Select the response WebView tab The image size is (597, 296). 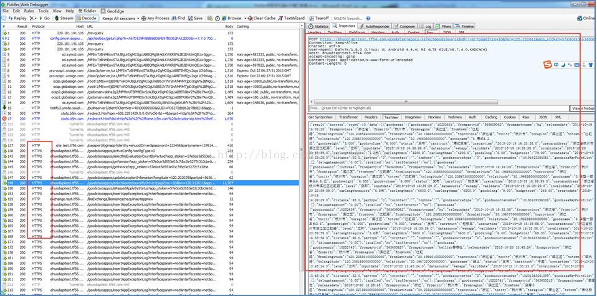(454, 117)
